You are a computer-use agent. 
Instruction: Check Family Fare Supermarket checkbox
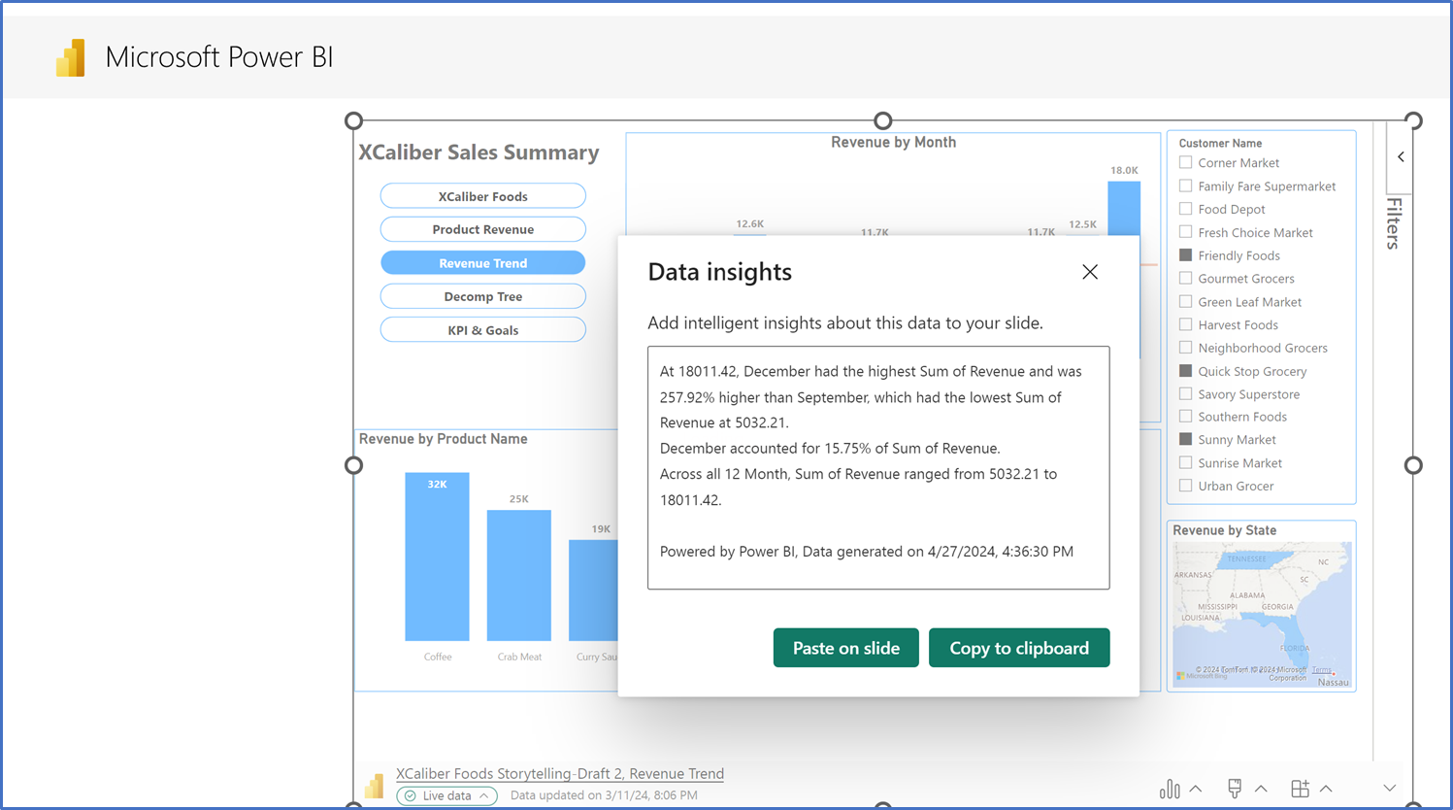1185,186
